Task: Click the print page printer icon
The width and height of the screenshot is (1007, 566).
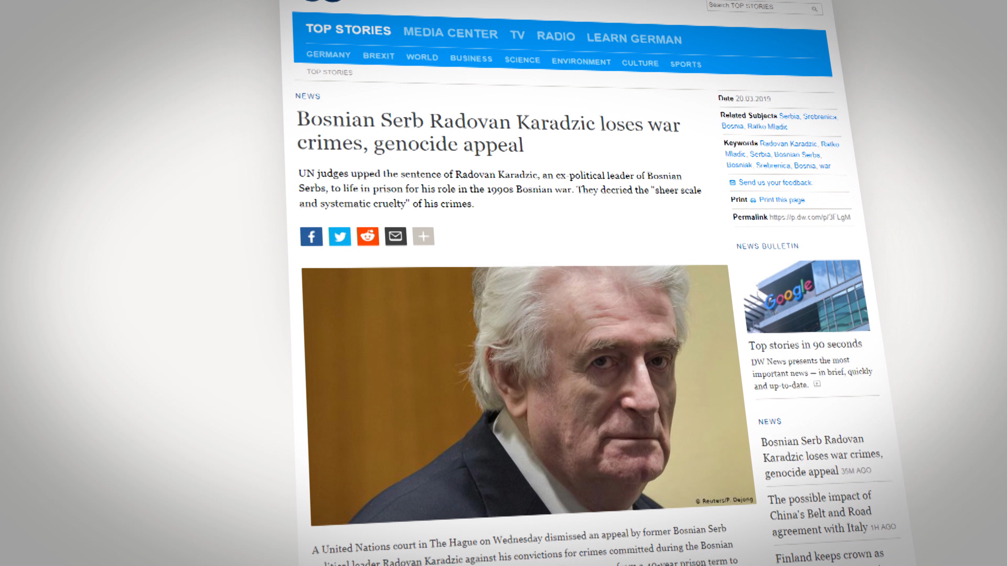Action: 753,200
